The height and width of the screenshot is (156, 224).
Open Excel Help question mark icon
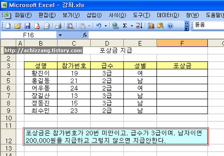[170, 26]
